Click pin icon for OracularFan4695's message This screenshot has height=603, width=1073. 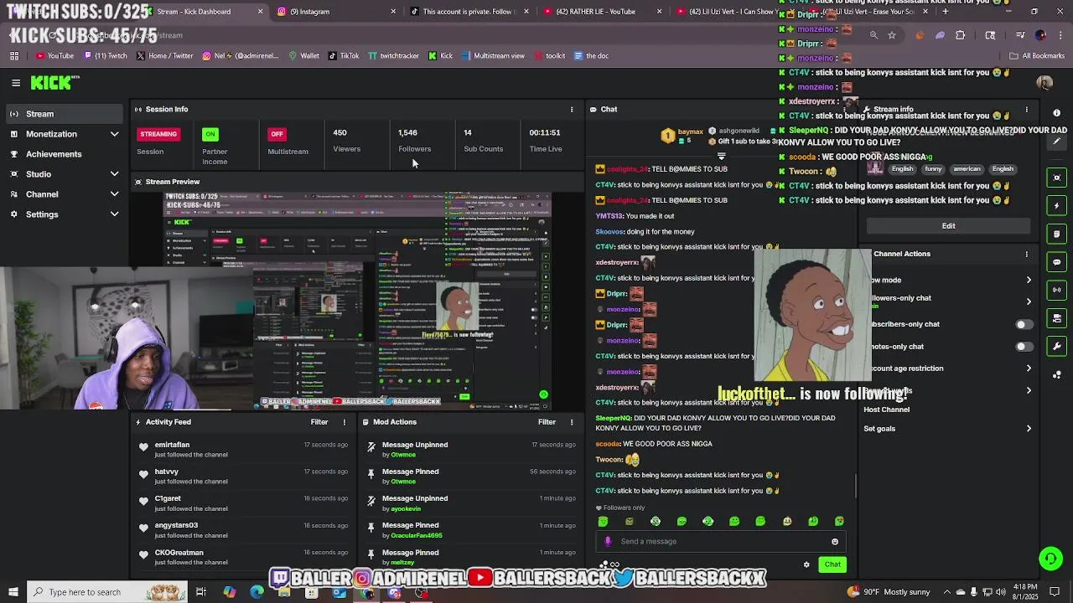pyautogui.click(x=371, y=528)
